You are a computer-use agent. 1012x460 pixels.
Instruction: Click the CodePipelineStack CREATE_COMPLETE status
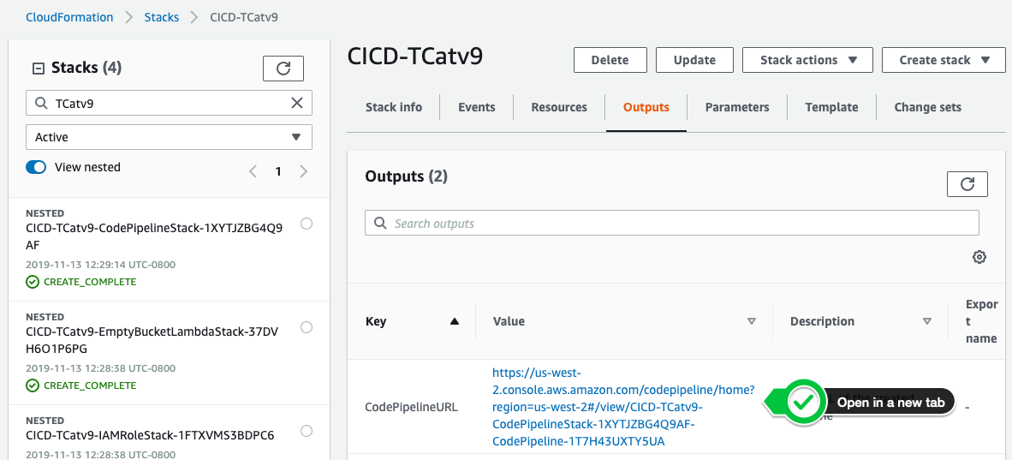pyautogui.click(x=80, y=282)
